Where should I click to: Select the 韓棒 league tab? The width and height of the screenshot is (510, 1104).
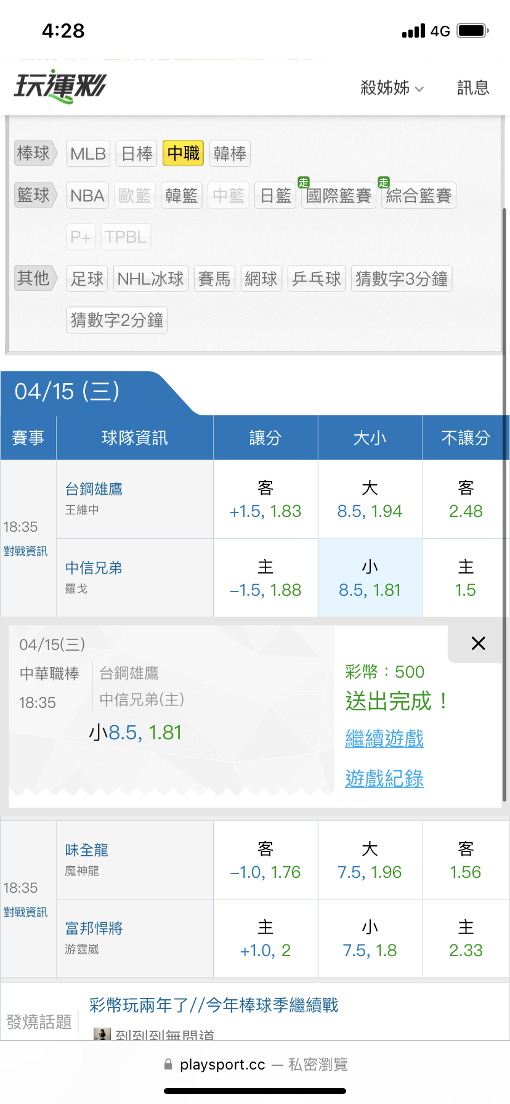(x=230, y=153)
